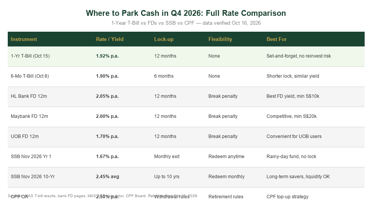
Task: Click the 'Up to 10 yrs' lock-up cell
Action: (x=167, y=177)
